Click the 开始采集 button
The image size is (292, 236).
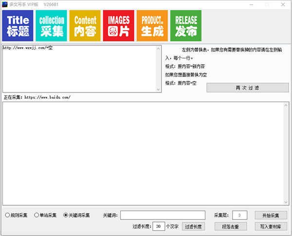[x=271, y=216]
